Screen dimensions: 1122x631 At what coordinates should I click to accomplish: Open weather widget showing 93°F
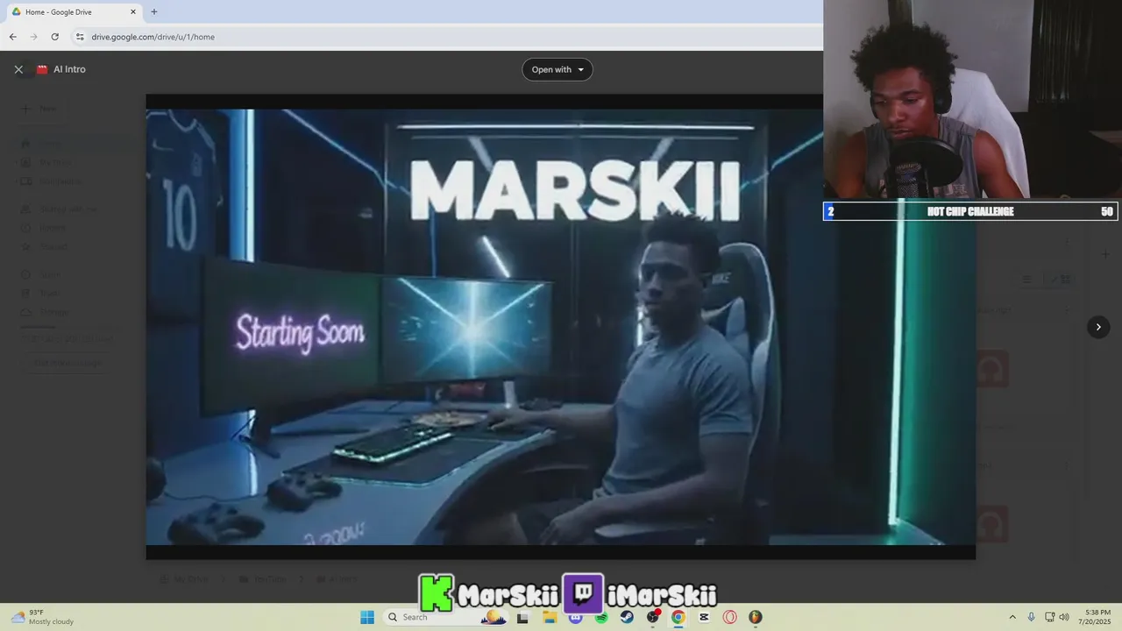(x=42, y=617)
